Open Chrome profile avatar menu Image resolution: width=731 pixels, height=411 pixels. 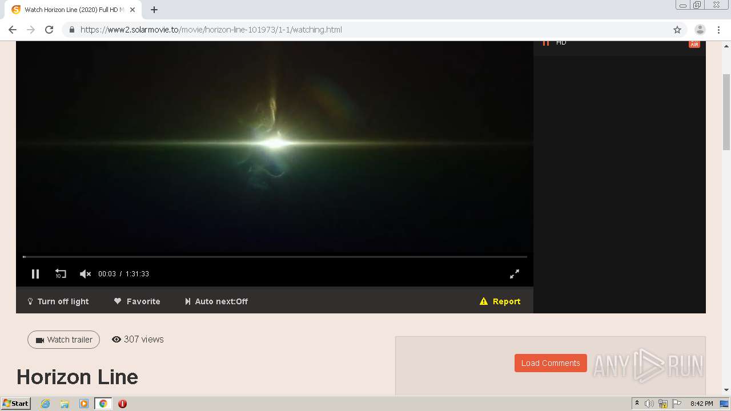pyautogui.click(x=700, y=30)
